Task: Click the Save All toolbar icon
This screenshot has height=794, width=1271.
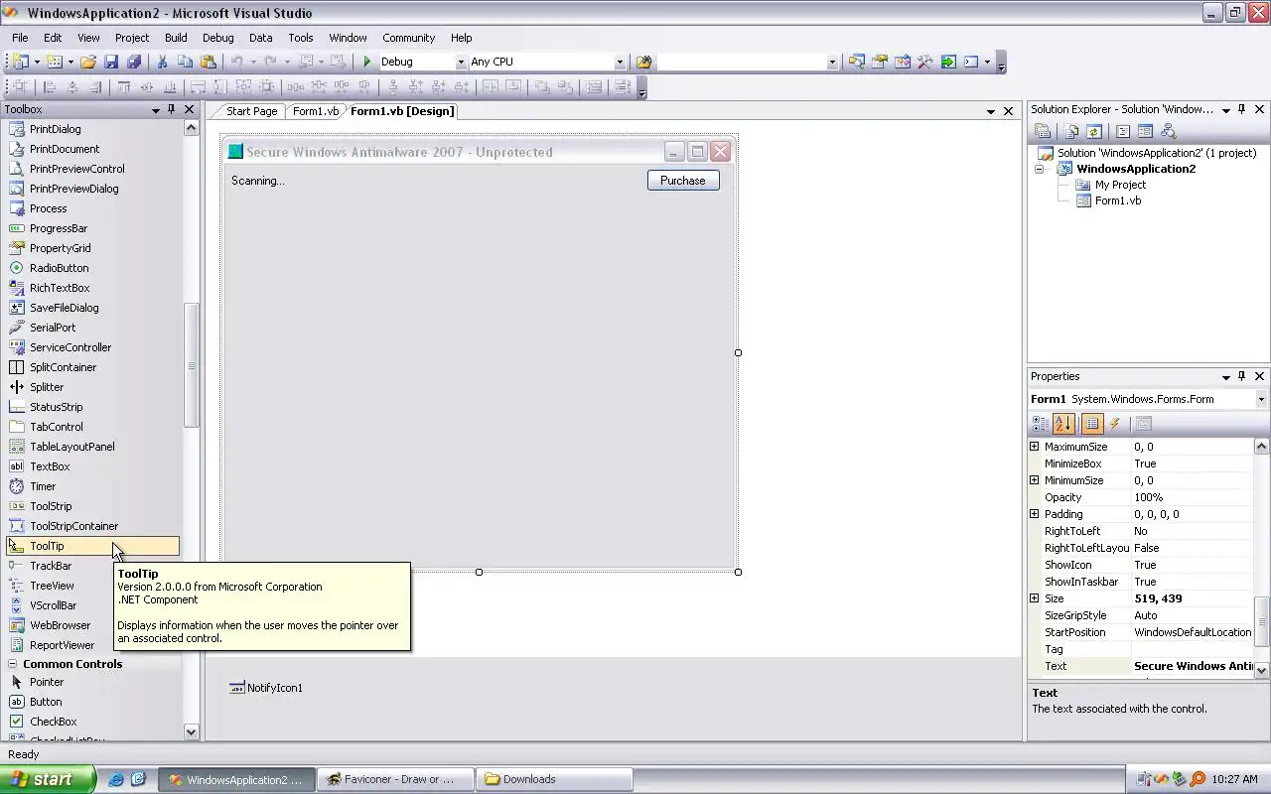Action: click(x=133, y=62)
